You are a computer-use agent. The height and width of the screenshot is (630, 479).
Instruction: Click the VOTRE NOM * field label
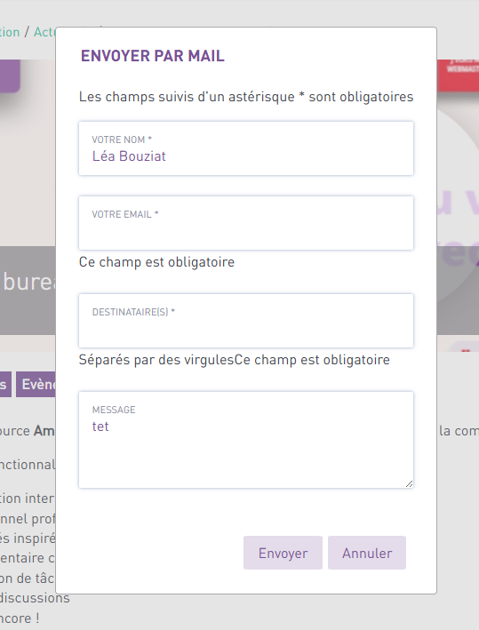click(122, 140)
